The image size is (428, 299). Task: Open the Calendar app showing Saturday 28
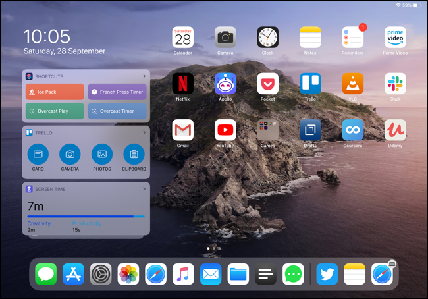pyautogui.click(x=182, y=37)
